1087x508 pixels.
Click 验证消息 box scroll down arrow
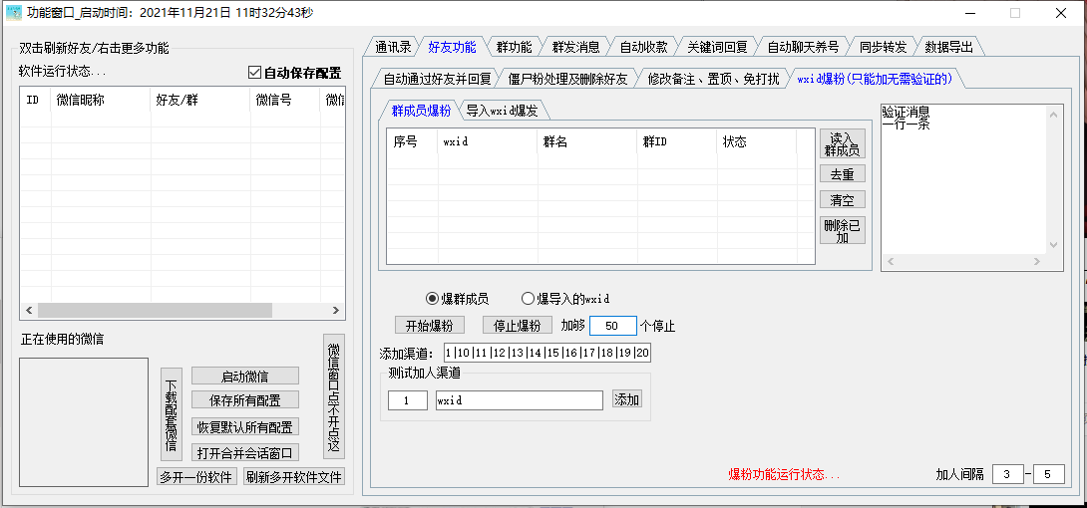[1054, 245]
